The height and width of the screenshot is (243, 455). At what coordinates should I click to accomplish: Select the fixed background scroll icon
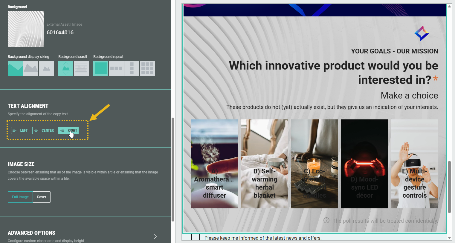pos(81,68)
